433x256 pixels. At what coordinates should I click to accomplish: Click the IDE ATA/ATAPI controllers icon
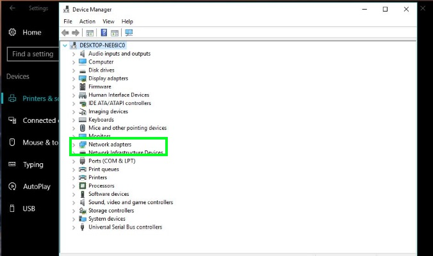82,104
